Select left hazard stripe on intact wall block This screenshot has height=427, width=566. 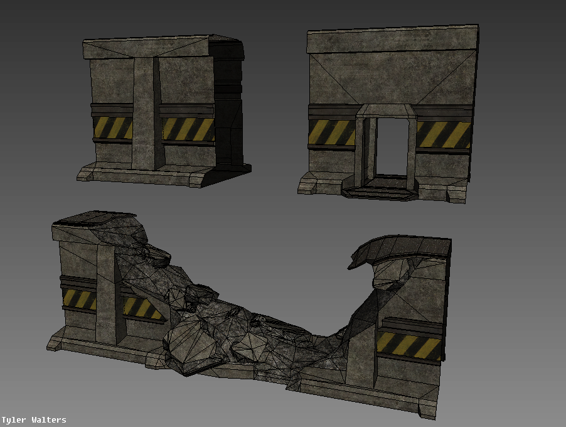[114, 127]
